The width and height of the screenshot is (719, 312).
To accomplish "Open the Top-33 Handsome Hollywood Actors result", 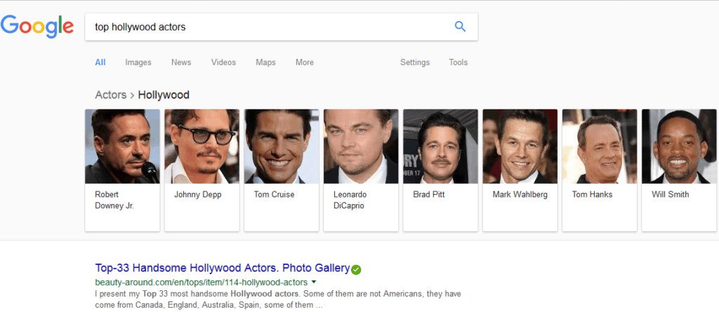I will pyautogui.click(x=223, y=268).
